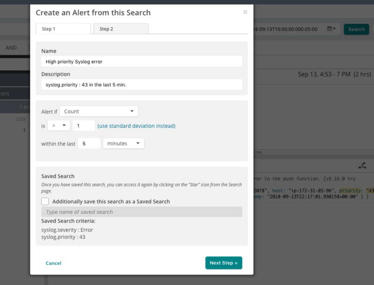Open the Count metric dropdown
This screenshot has width=374, height=285.
[99, 111]
